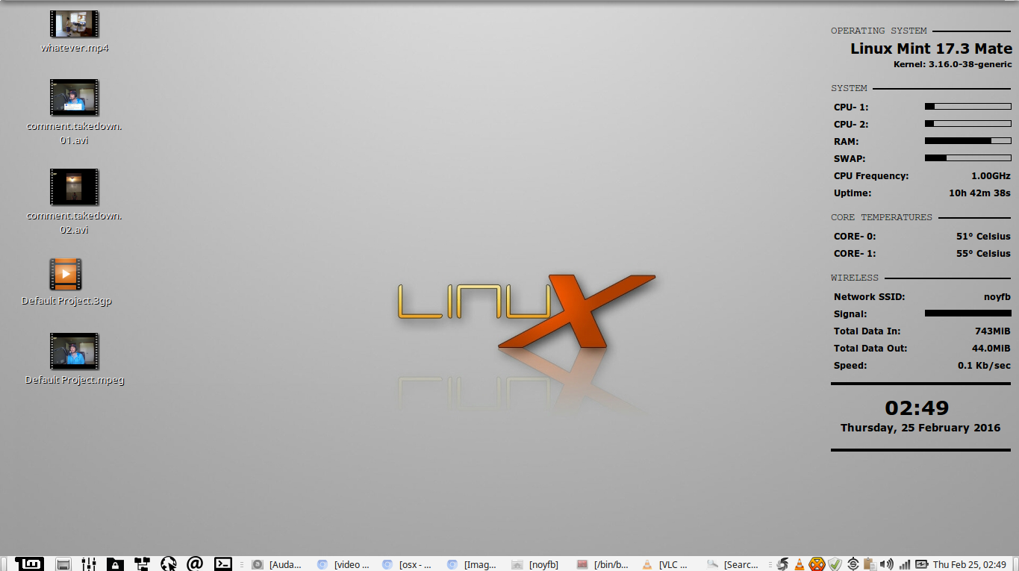Open the terminal launcher icon
The image size is (1019, 571).
point(222,564)
